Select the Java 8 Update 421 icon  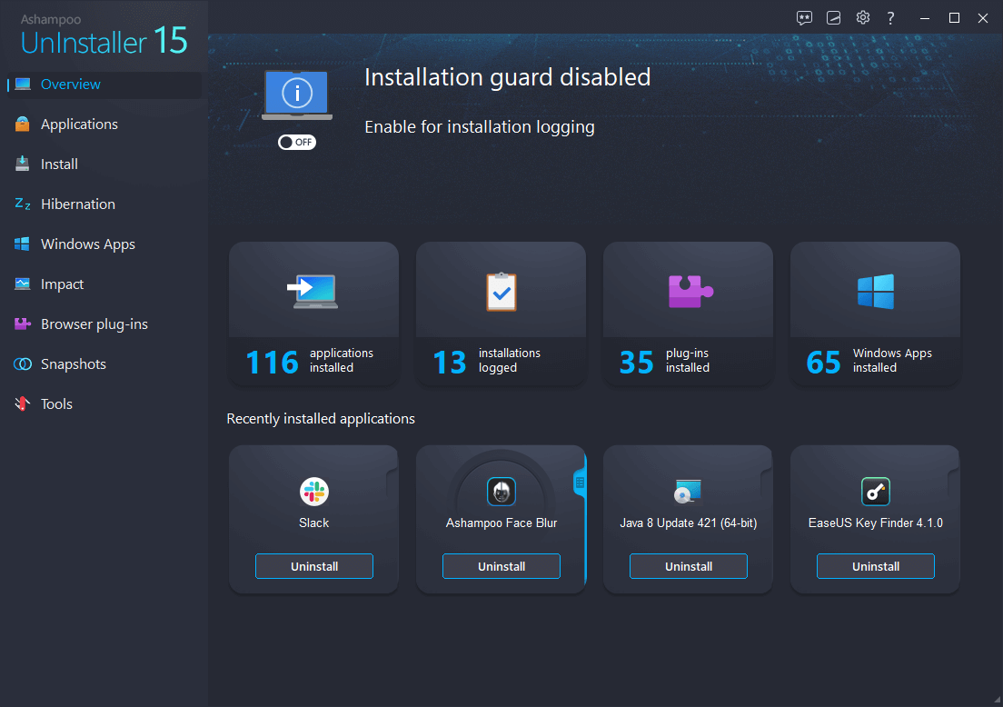(x=688, y=491)
